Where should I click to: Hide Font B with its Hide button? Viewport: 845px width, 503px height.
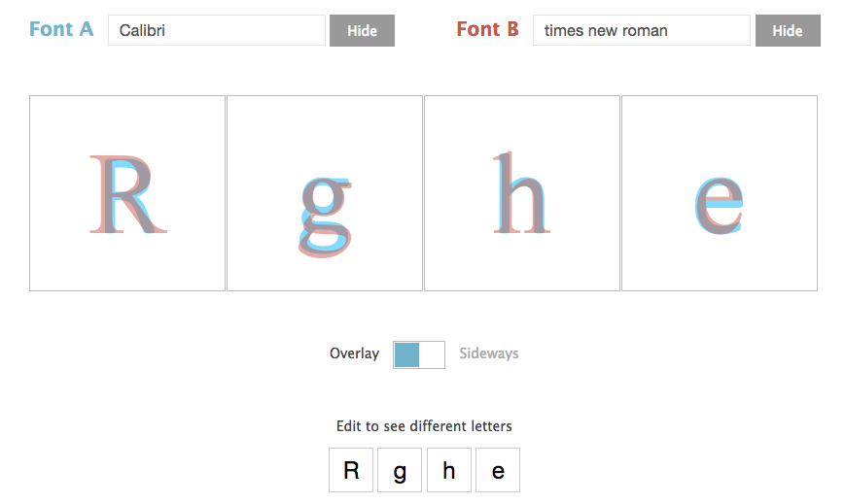point(788,31)
